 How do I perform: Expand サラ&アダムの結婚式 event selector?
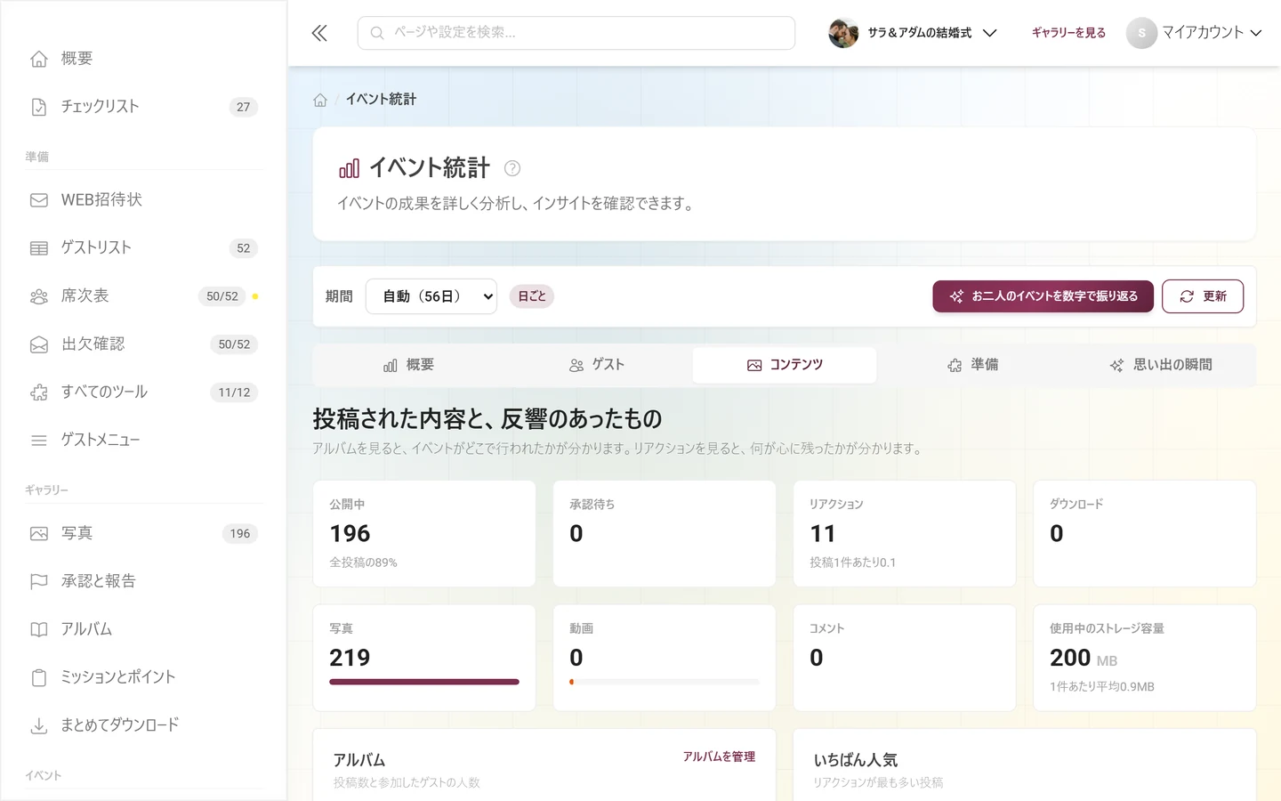click(913, 33)
